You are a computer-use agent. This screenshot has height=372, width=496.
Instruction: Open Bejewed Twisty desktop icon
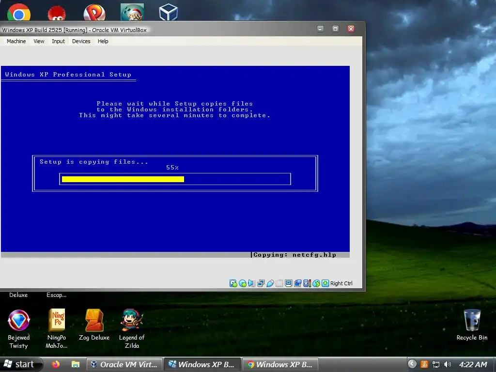coord(19,329)
